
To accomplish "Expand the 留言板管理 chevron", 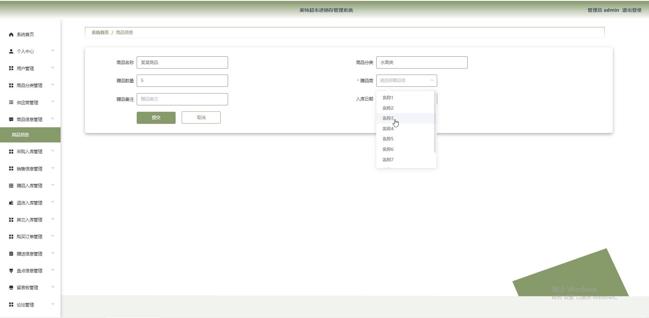I will click(x=53, y=287).
